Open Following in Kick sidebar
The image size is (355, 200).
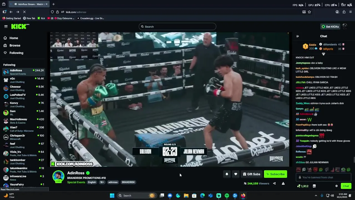tap(16, 53)
